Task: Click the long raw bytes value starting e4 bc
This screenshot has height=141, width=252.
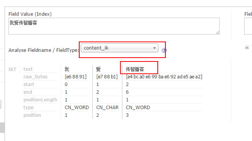Action: (x=164, y=77)
